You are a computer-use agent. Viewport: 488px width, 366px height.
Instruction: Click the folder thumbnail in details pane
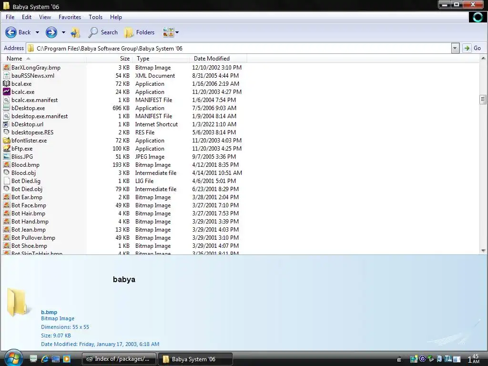(x=19, y=302)
